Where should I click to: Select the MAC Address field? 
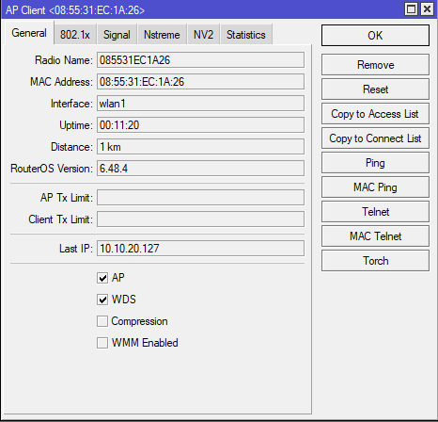[200, 82]
